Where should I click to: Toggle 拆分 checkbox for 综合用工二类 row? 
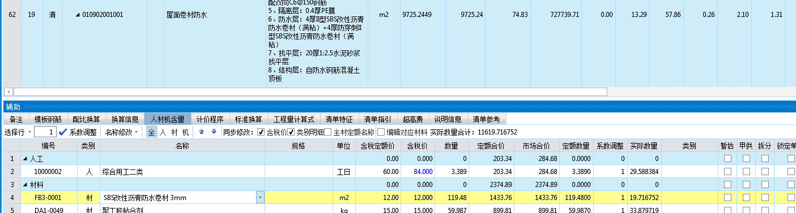[765, 171]
